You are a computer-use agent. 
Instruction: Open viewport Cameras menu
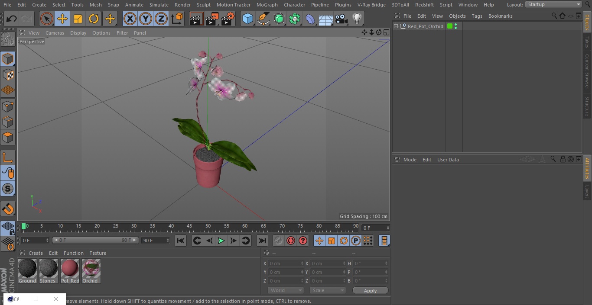pos(55,33)
